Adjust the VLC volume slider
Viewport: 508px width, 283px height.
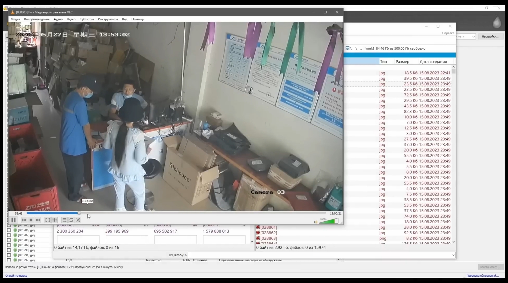coord(329,221)
